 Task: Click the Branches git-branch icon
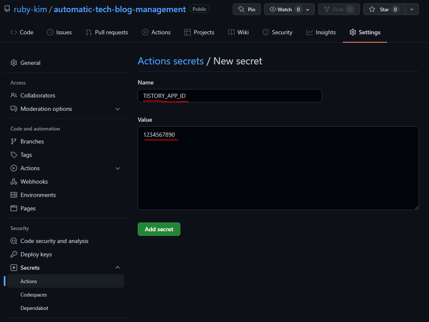click(13, 141)
